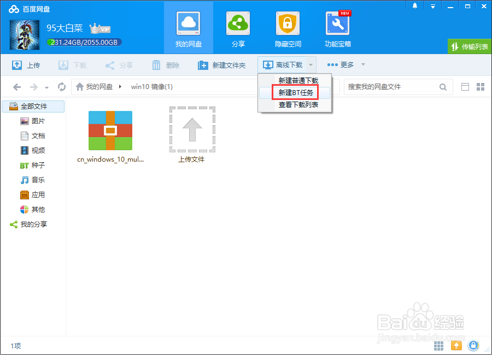Open the 我的网盘 tab
The width and height of the screenshot is (492, 355).
click(x=188, y=29)
